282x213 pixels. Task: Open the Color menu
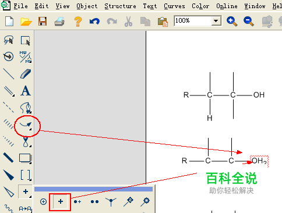[x=200, y=6]
